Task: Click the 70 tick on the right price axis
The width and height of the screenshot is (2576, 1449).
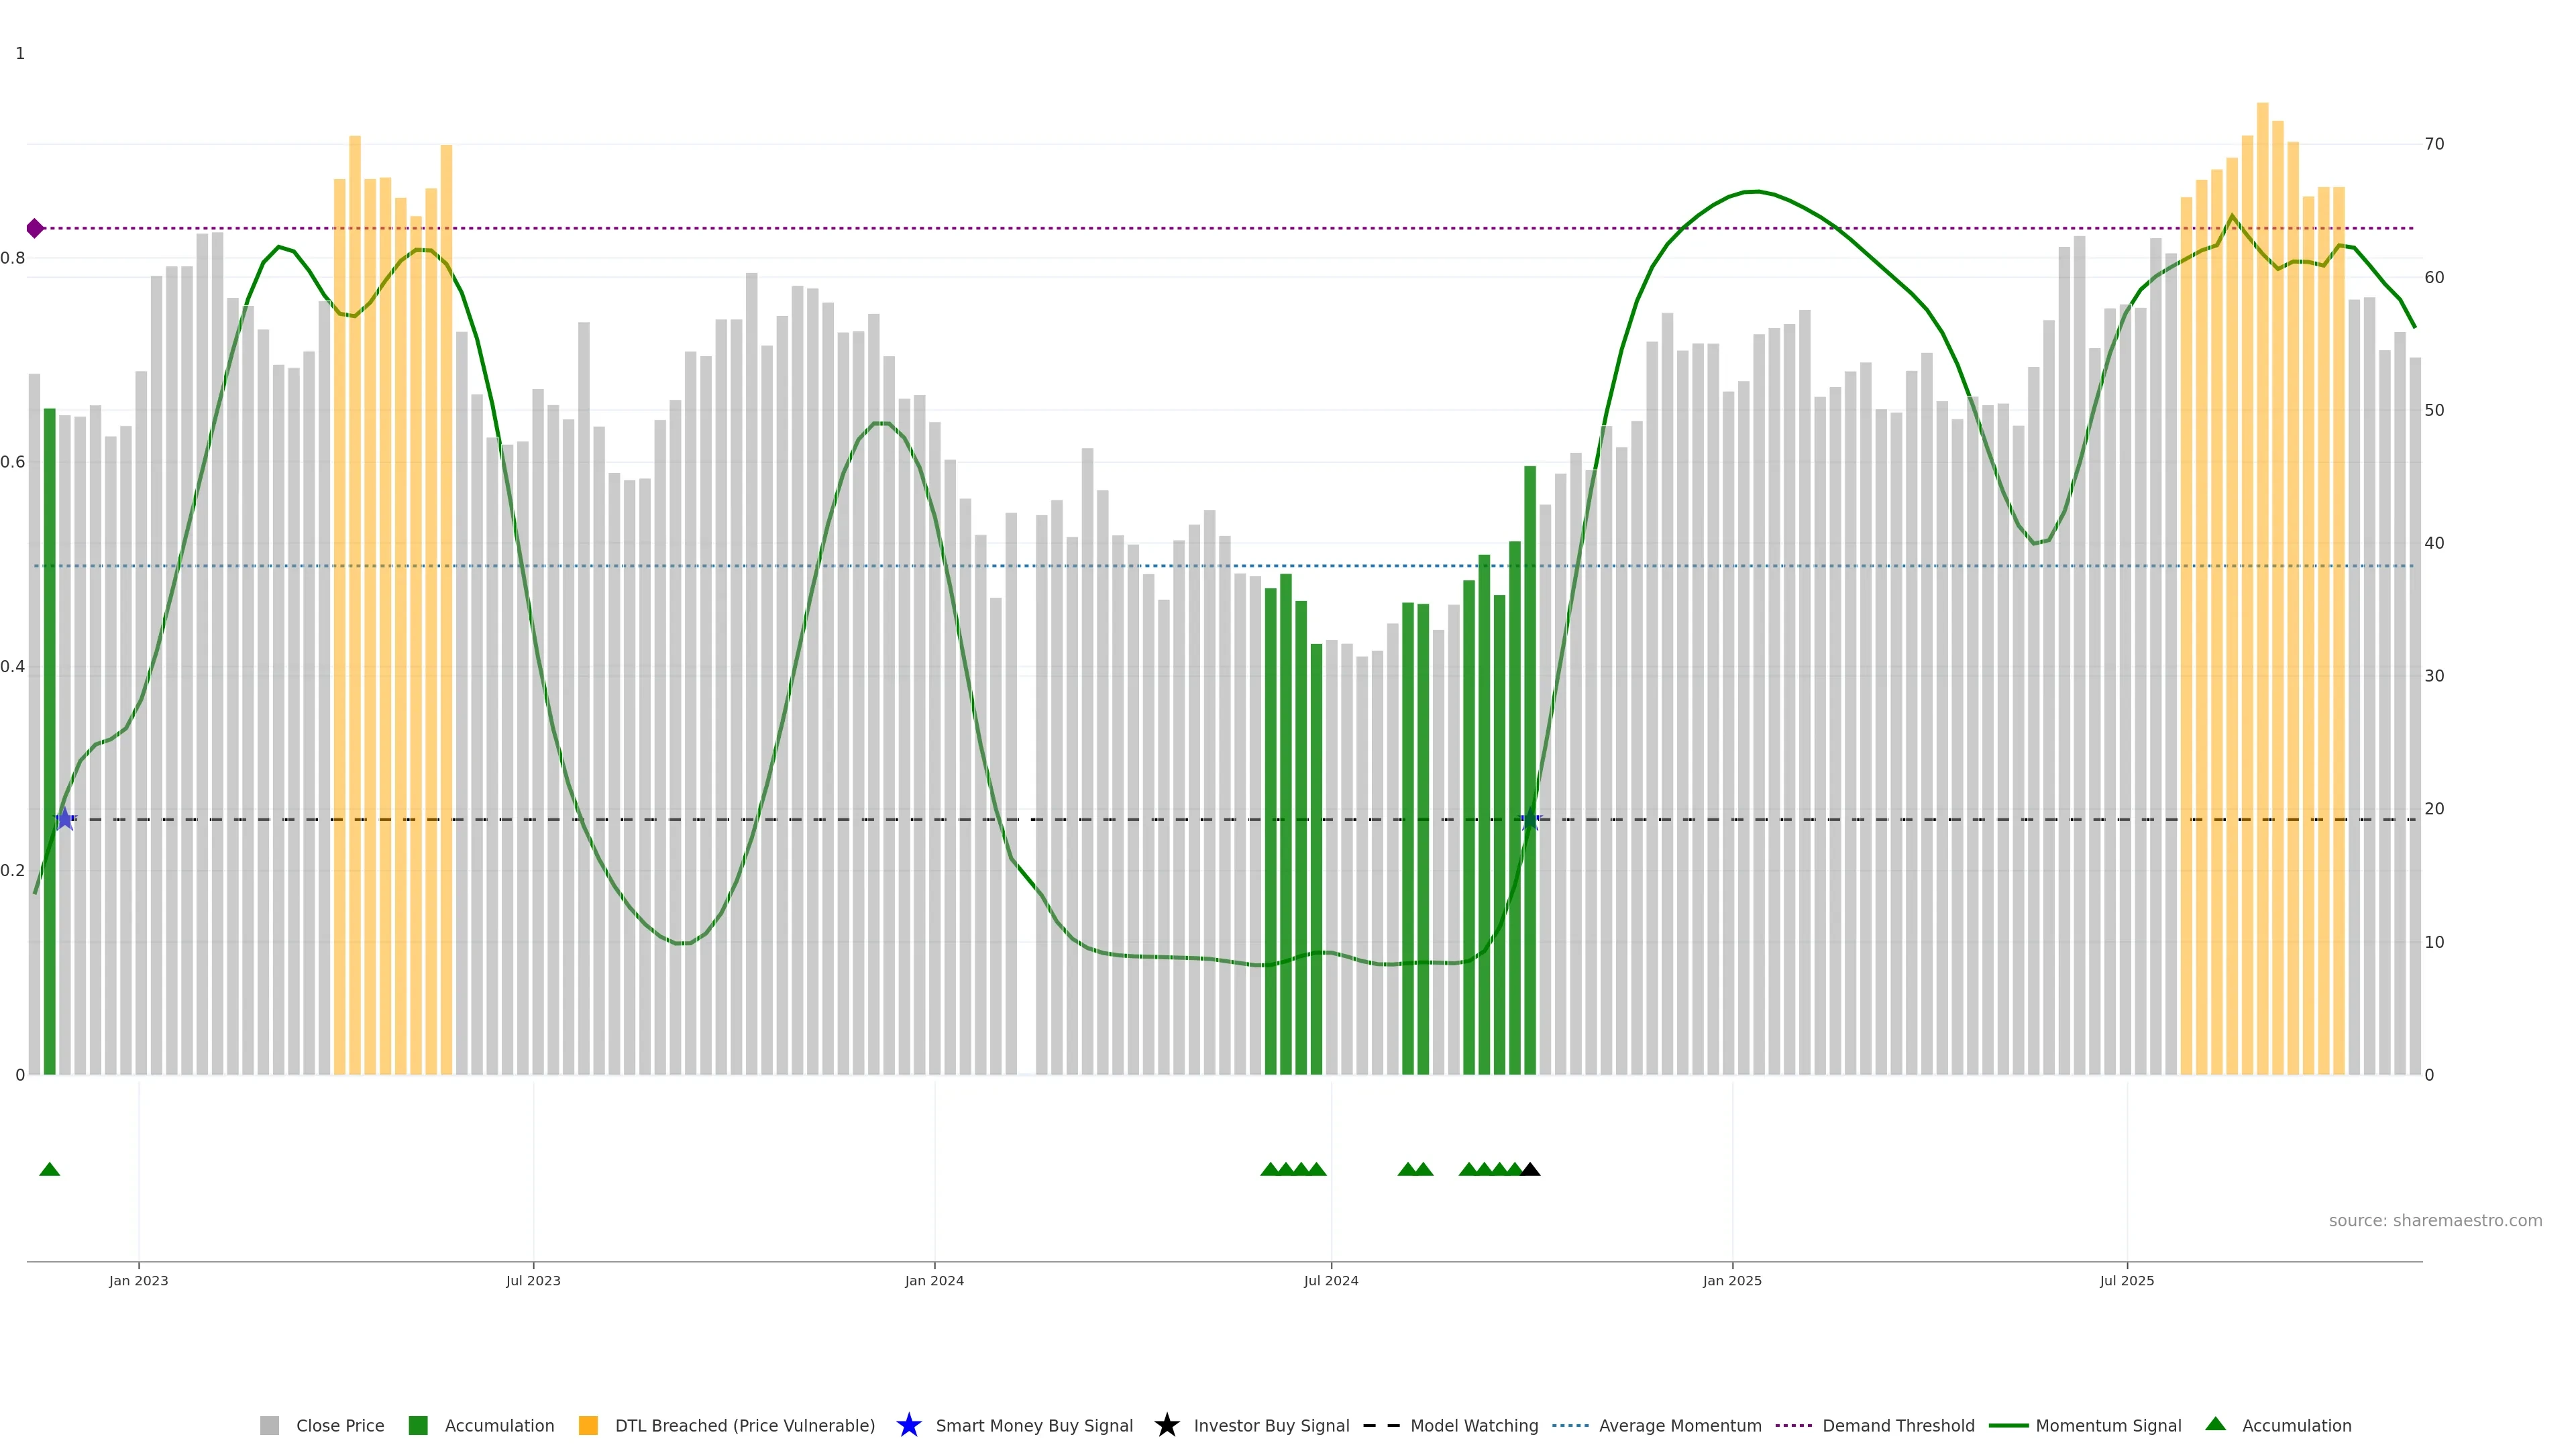Action: click(2434, 144)
